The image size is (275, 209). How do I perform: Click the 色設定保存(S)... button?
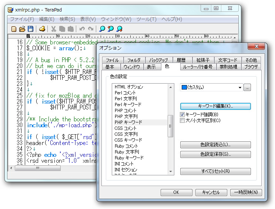[215, 154]
